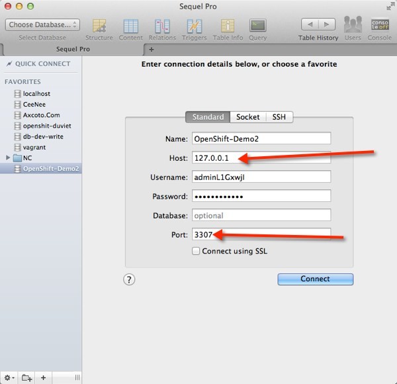Image resolution: width=397 pixels, height=384 pixels.
Task: Open the Choose Database dropdown
Action: pyautogui.click(x=42, y=24)
